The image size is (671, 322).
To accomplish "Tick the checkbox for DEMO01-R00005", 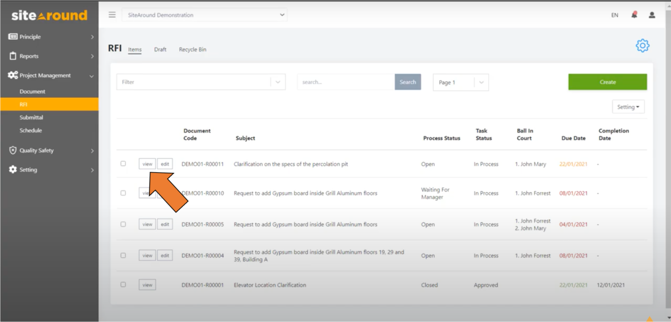I will (123, 224).
